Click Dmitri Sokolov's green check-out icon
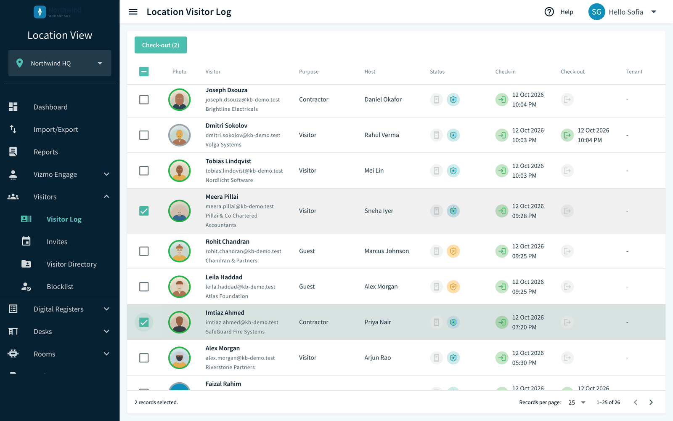 coord(567,135)
